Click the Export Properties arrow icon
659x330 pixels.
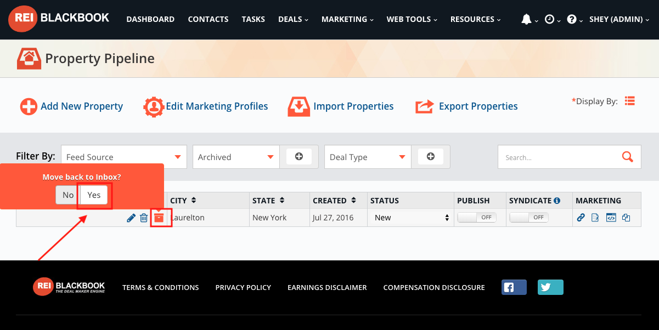pos(425,106)
